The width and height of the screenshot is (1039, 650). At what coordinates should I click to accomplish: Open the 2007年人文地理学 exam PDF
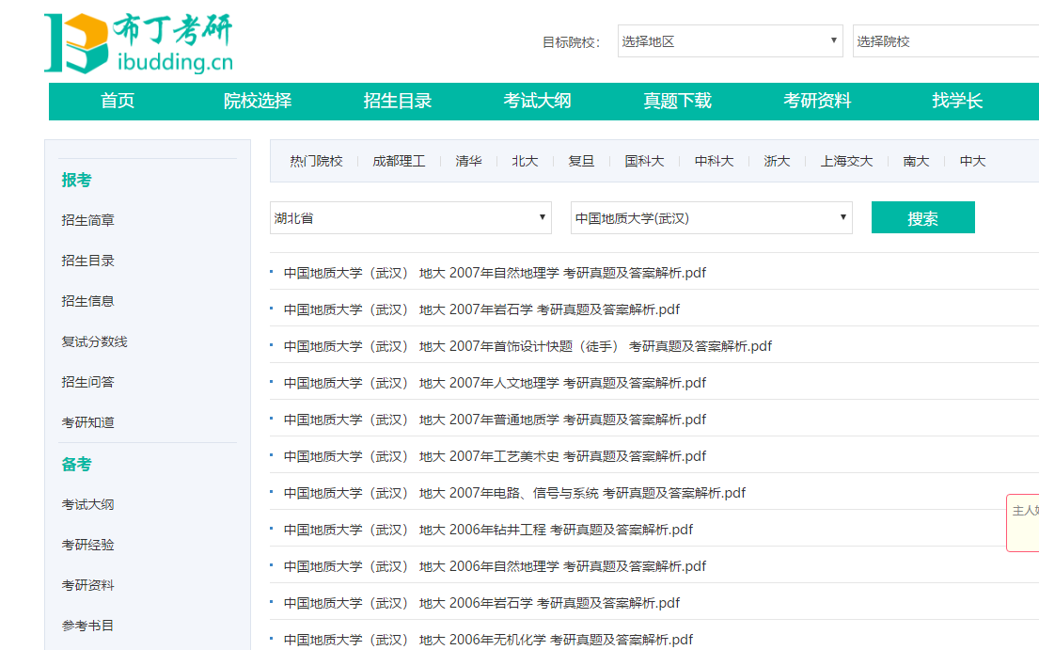tap(495, 383)
